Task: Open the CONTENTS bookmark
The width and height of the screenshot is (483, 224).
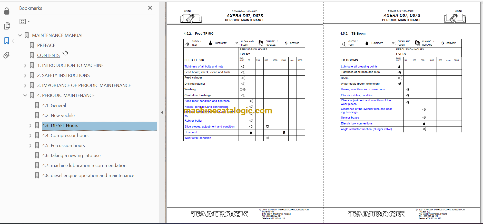Action: [48, 55]
